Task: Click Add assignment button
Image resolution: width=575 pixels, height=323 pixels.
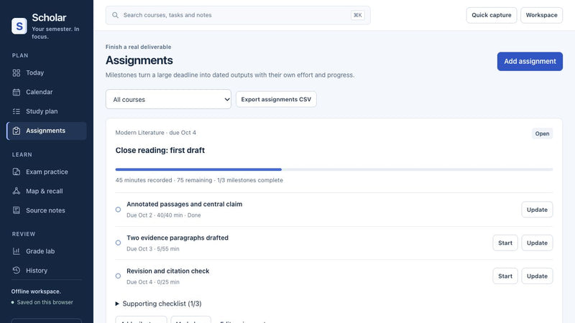Action: pos(530,62)
